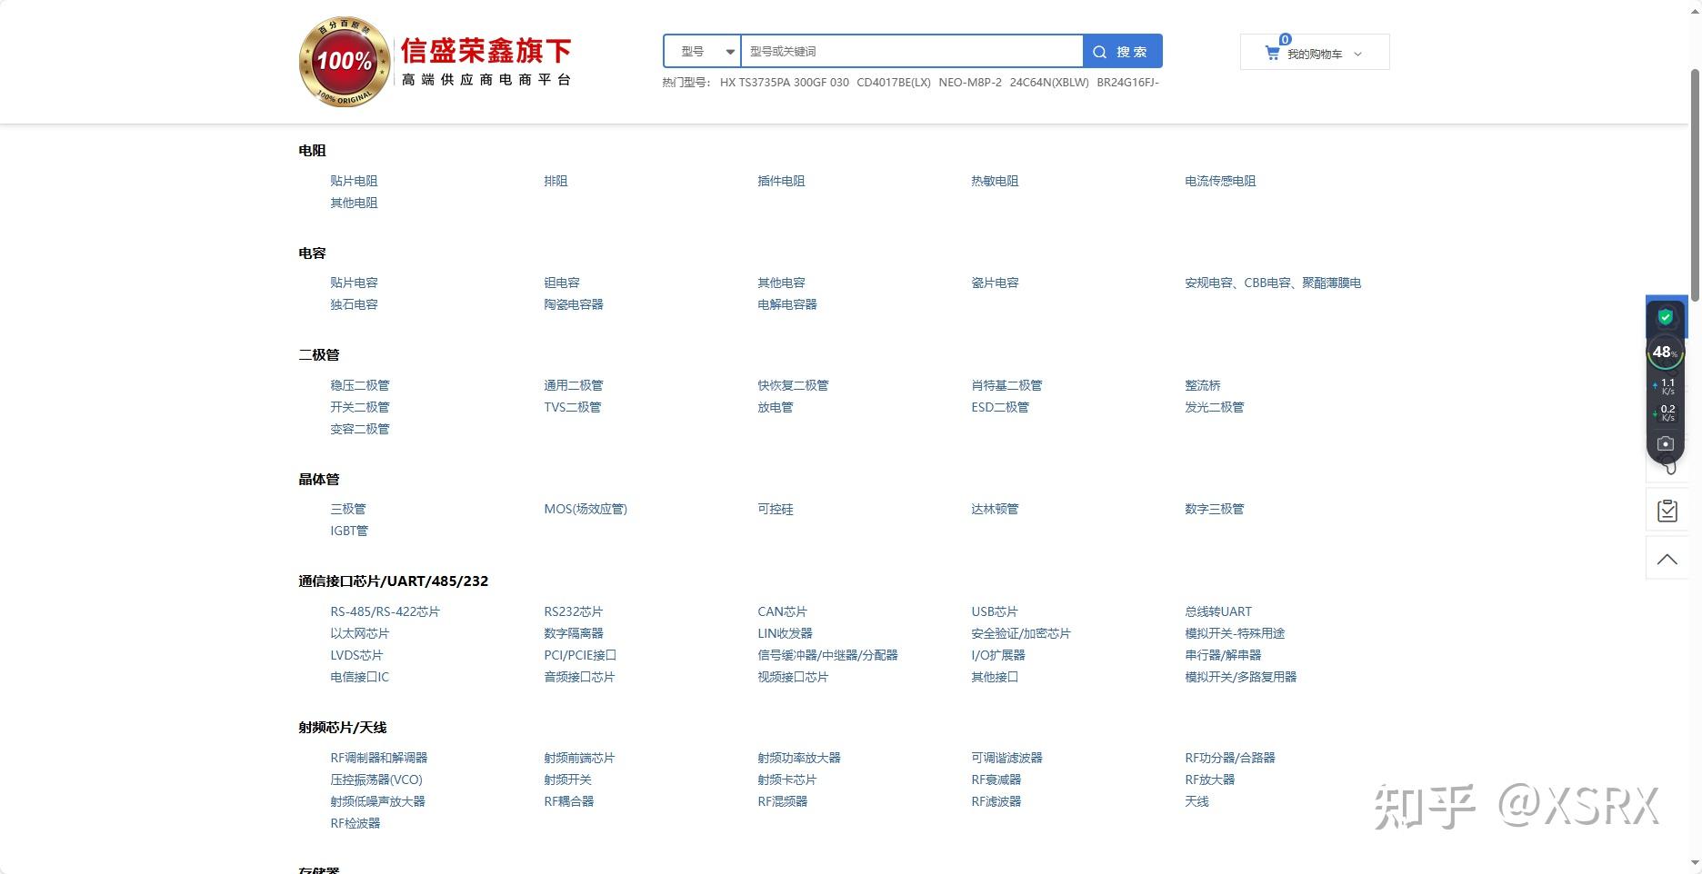Click the 100% original site logo
The height and width of the screenshot is (874, 1702).
tap(345, 62)
